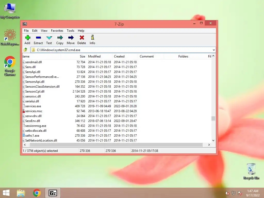Sort by the Name column header
Image resolution: width=264 pixels, height=198 pixels.
pos(42,56)
